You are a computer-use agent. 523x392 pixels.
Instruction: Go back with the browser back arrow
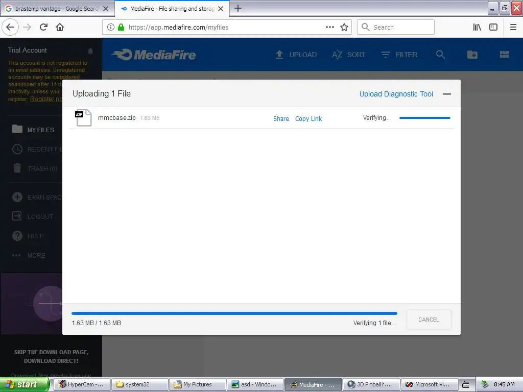(x=10, y=27)
